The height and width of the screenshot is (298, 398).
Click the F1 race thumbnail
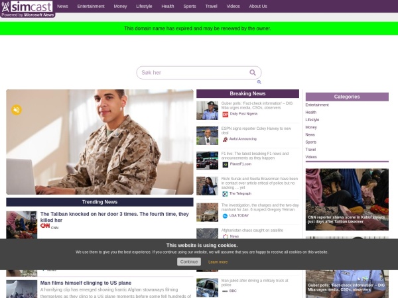tap(207, 161)
